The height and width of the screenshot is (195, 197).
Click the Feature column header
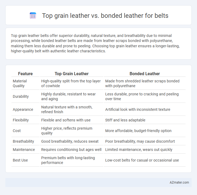pos(25,74)
